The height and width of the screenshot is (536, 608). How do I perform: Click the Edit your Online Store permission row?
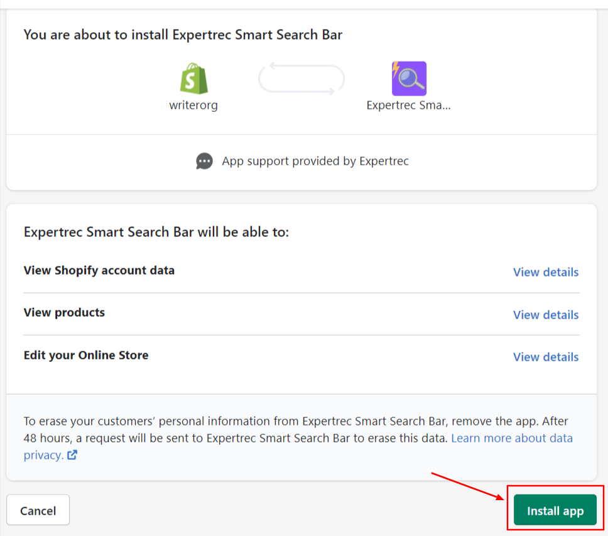[x=86, y=355]
